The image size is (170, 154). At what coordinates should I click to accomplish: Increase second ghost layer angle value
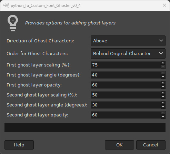(163, 103)
